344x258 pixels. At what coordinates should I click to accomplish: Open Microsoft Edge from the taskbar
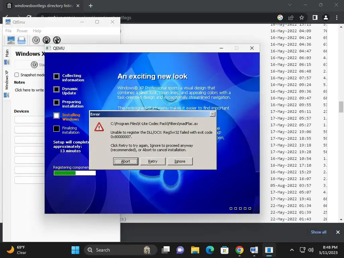pyautogui.click(x=210, y=250)
